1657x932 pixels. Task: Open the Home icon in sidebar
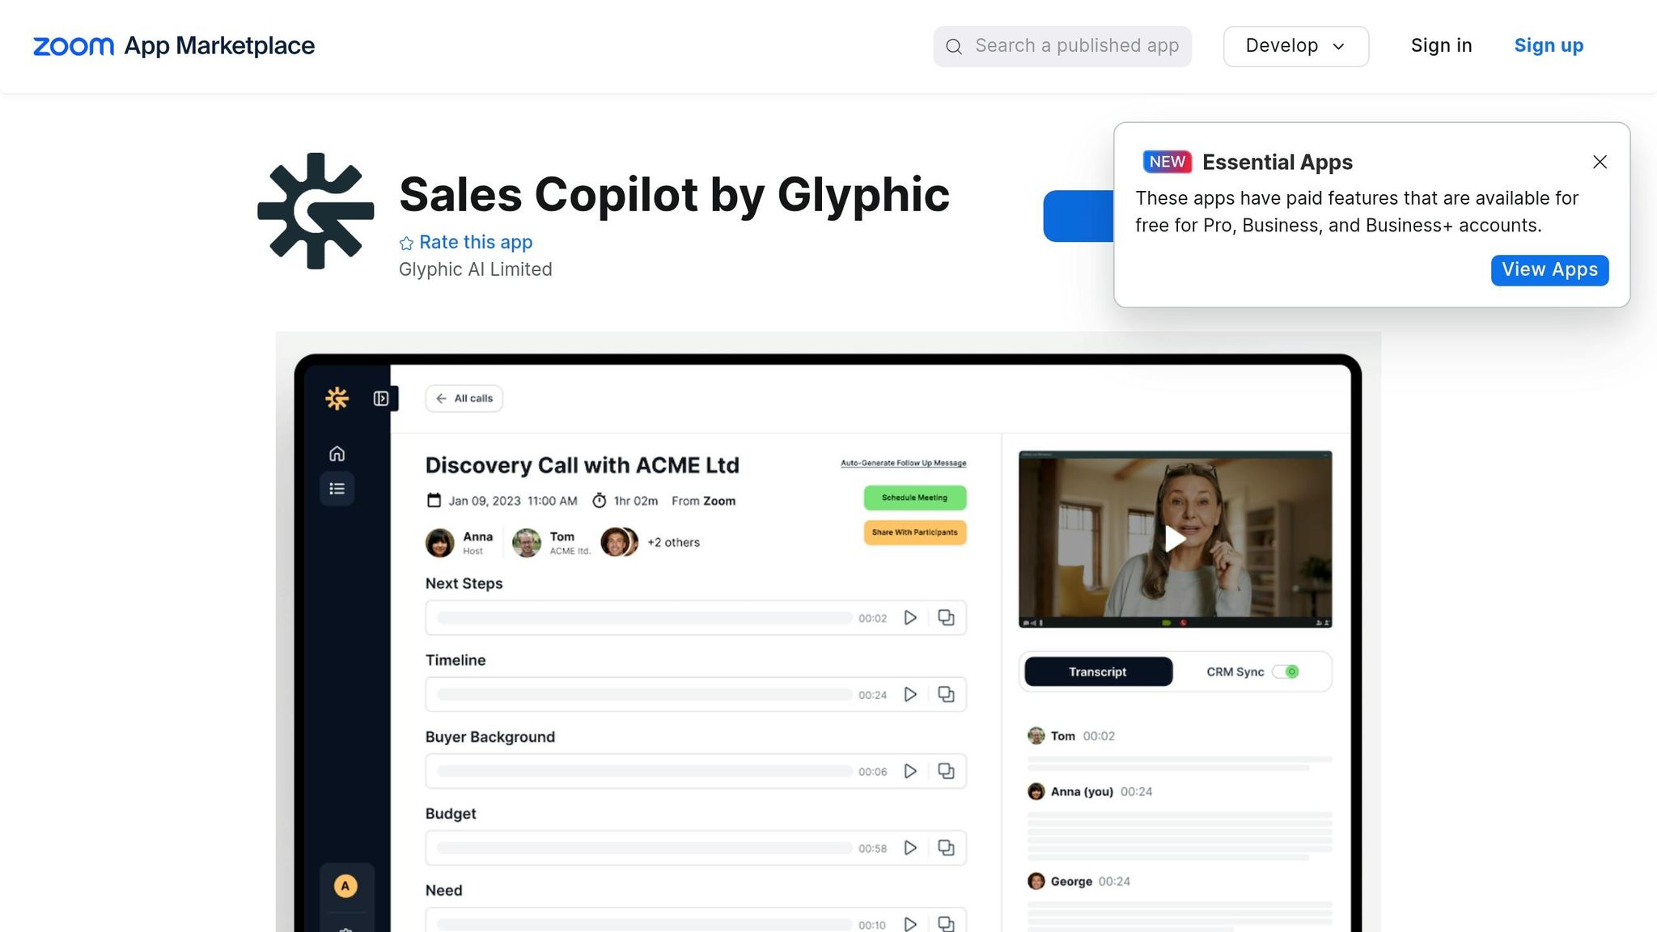click(x=337, y=453)
